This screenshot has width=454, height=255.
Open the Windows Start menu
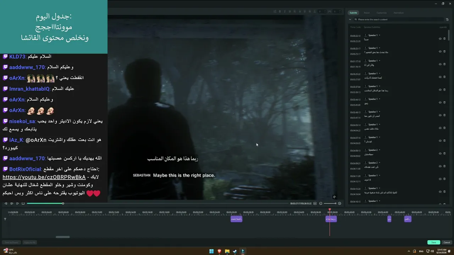[x=211, y=251]
